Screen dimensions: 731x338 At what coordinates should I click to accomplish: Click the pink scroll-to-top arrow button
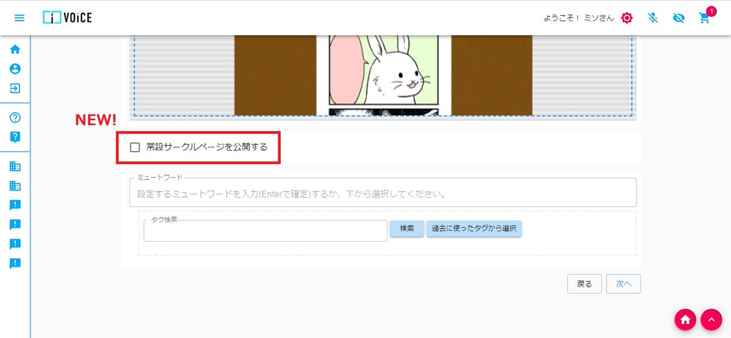[x=711, y=319]
